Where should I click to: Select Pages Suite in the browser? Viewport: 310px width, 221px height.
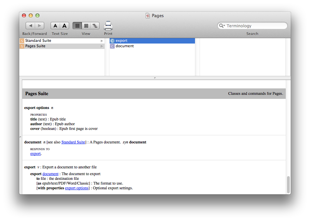62,46
